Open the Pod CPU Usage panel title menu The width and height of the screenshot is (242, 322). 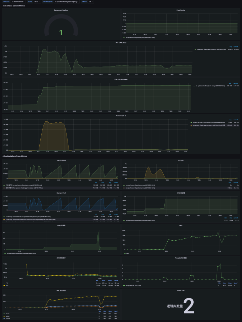(121, 43)
